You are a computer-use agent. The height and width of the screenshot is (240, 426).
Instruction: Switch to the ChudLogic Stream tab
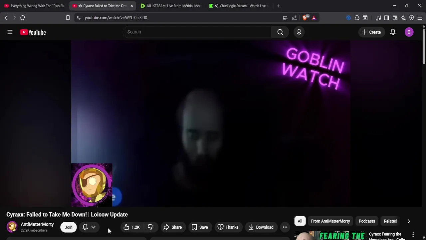coord(240,6)
